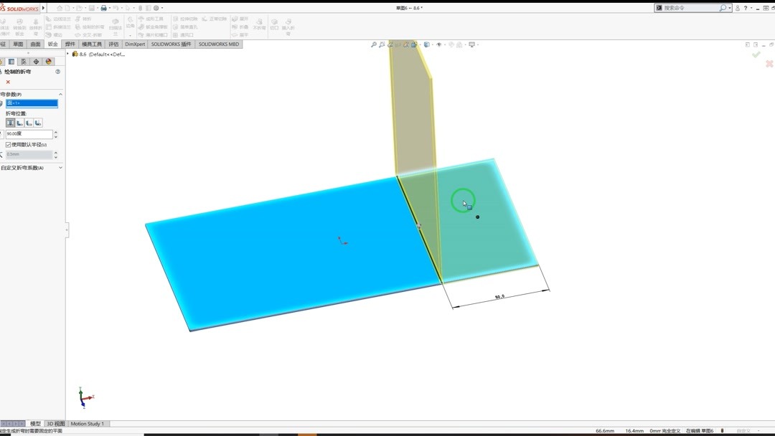Expand the 自定义折弯系数 section
This screenshot has width=775, height=436.
(60, 167)
